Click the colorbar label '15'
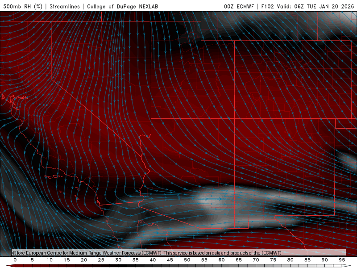The image size is (357, 268). pos(66,260)
